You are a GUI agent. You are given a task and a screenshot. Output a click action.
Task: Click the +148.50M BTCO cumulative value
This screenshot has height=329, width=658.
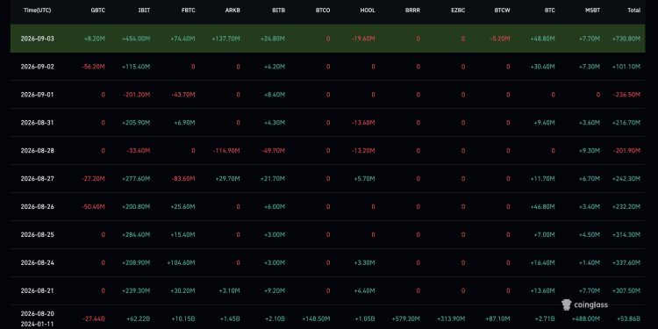click(316, 319)
